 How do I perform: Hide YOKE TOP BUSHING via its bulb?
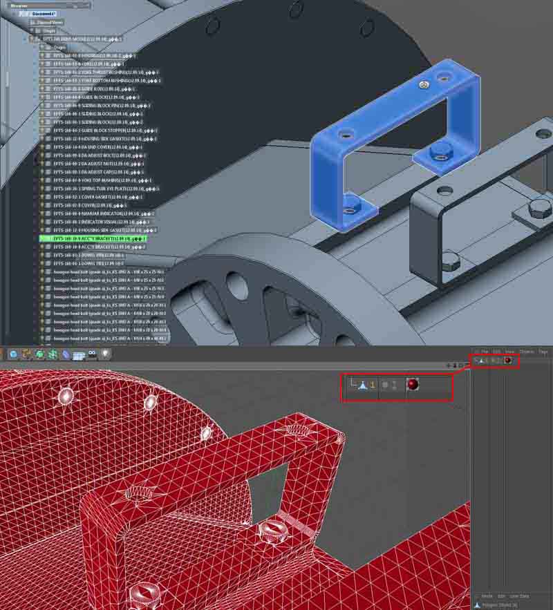[x=42, y=180]
